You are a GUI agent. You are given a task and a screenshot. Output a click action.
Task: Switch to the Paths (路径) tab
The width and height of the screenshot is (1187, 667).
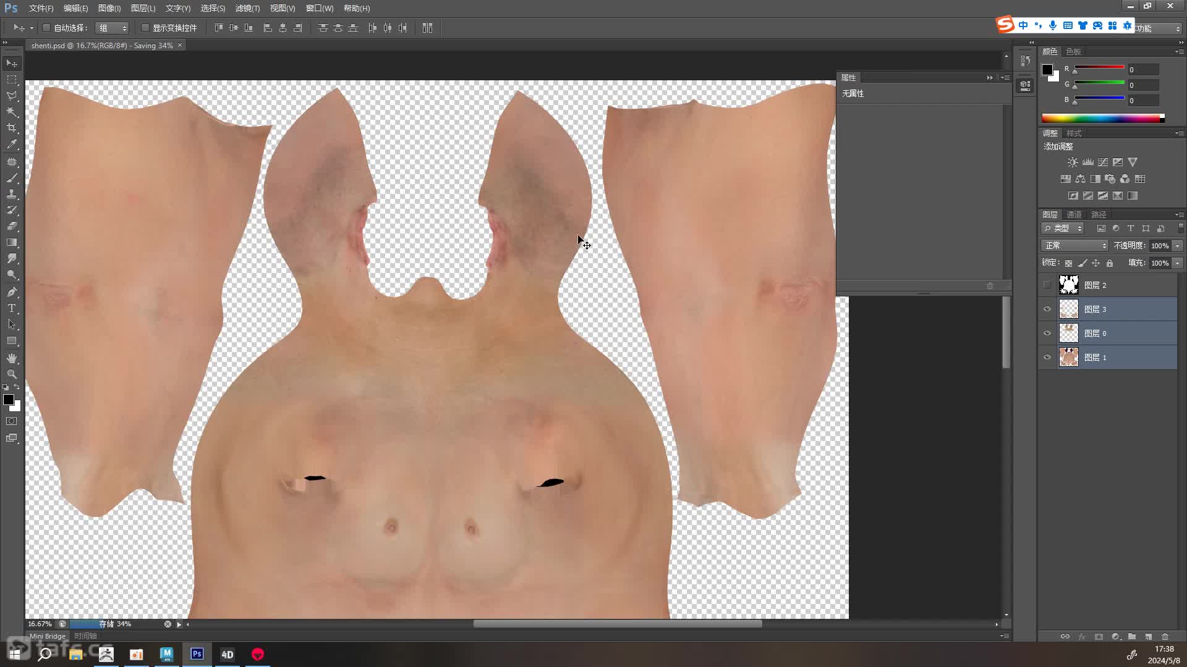pos(1099,215)
